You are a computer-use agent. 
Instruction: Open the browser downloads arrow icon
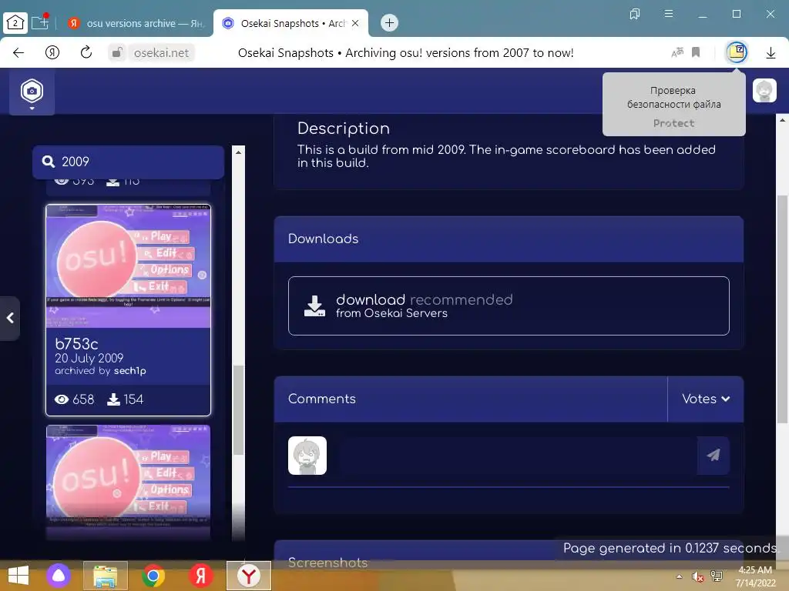pyautogui.click(x=771, y=53)
